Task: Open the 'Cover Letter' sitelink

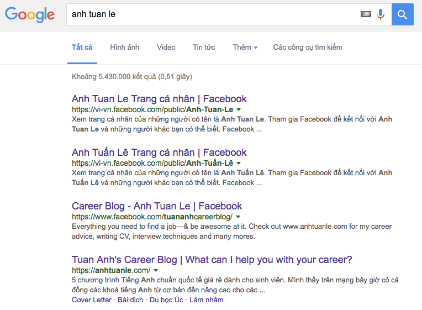Action: tap(92, 300)
